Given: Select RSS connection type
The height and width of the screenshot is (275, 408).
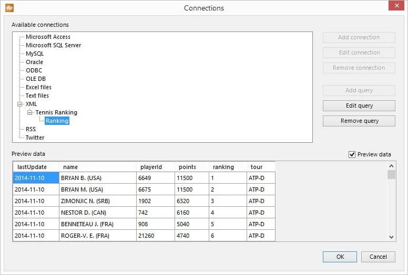Looking at the screenshot, I should click(x=30, y=129).
